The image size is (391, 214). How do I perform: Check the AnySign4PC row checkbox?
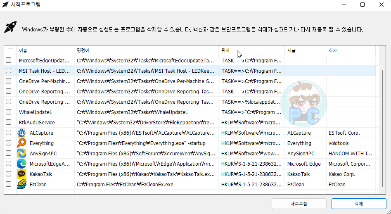coord(9,153)
